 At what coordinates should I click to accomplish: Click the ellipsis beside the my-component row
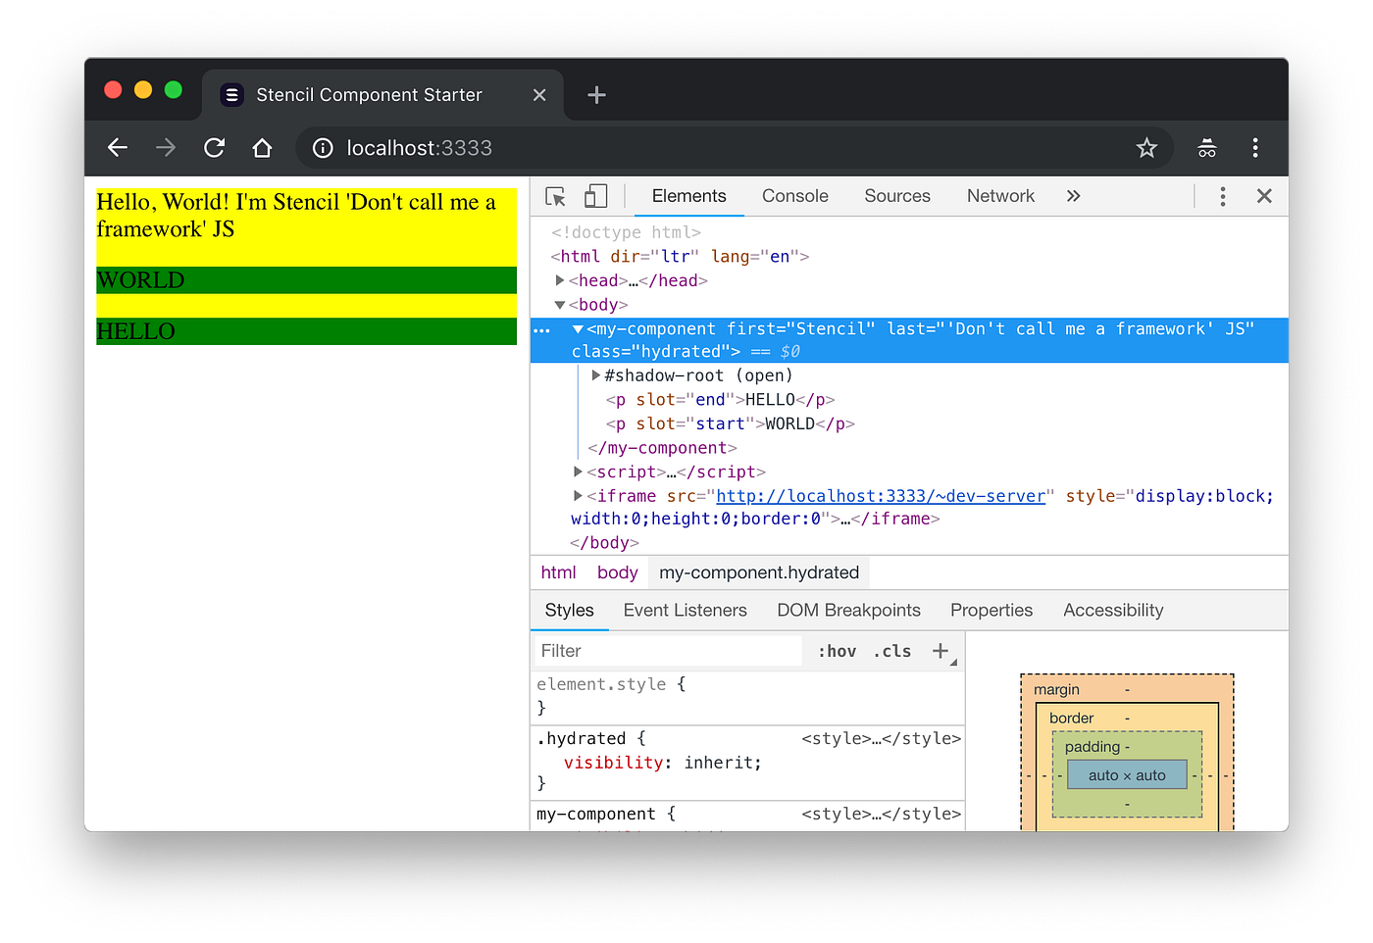pos(542,330)
